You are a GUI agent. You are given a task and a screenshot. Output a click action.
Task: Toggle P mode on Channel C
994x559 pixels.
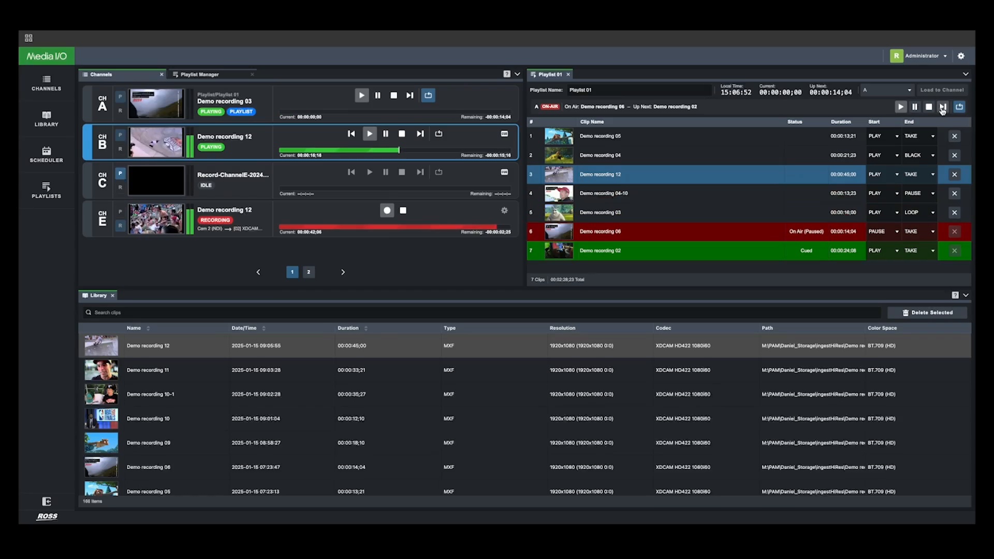tap(120, 173)
